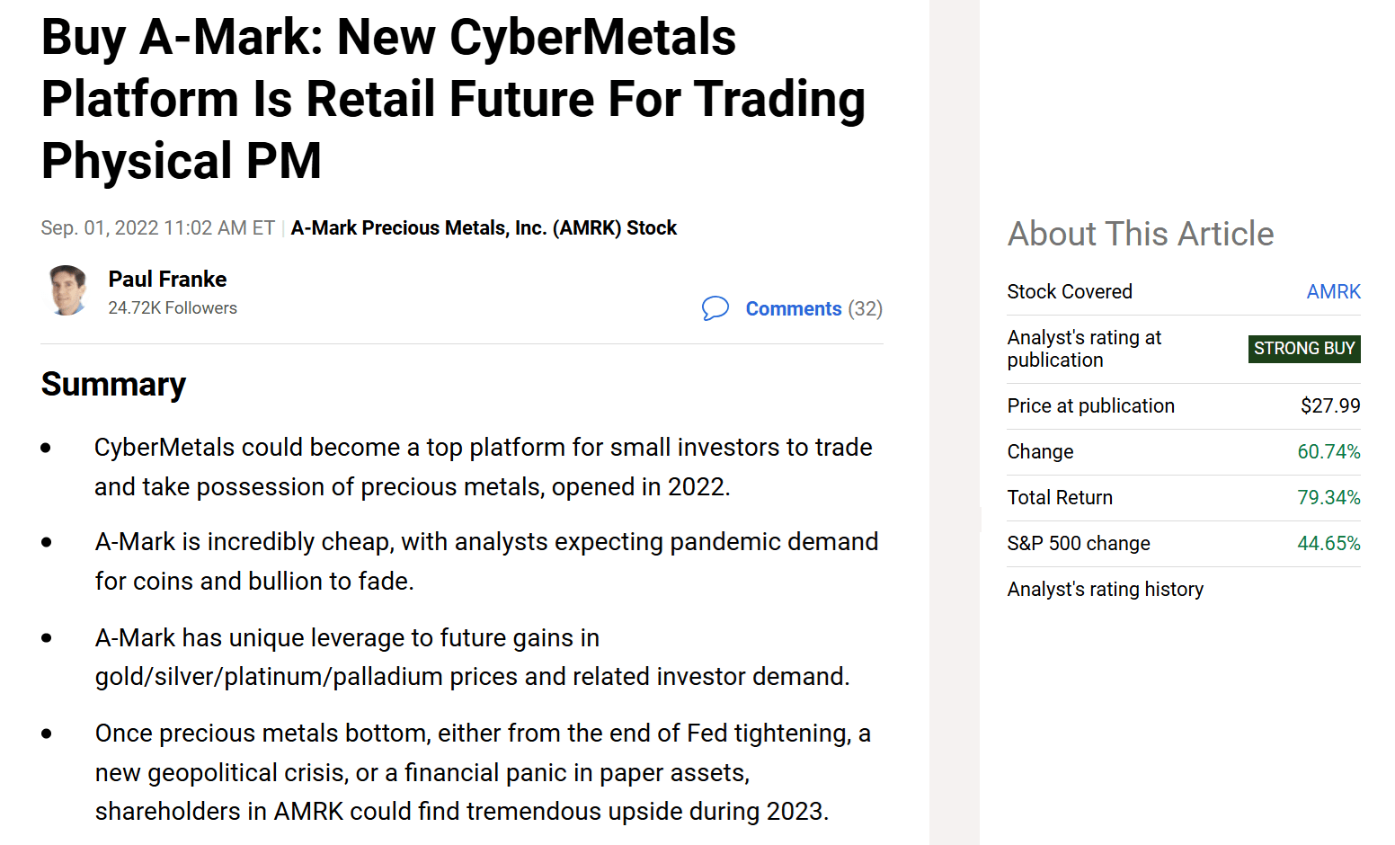Image resolution: width=1395 pixels, height=845 pixels.
Task: Click the article headline title
Action: click(453, 100)
